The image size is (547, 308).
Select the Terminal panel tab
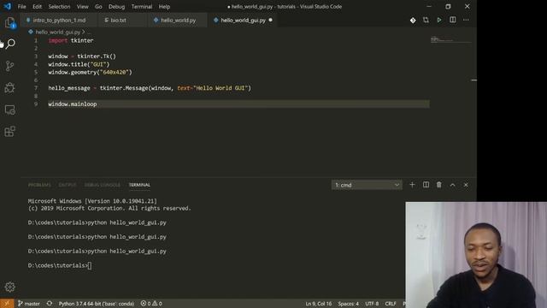pyautogui.click(x=139, y=185)
